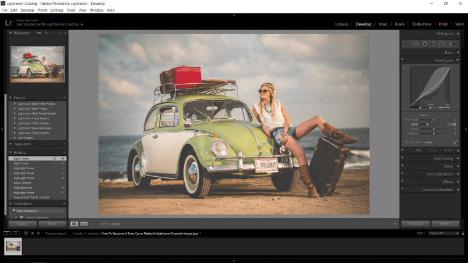
Task: Open the Point Curve Linear dropdown
Action: [x=430, y=142]
